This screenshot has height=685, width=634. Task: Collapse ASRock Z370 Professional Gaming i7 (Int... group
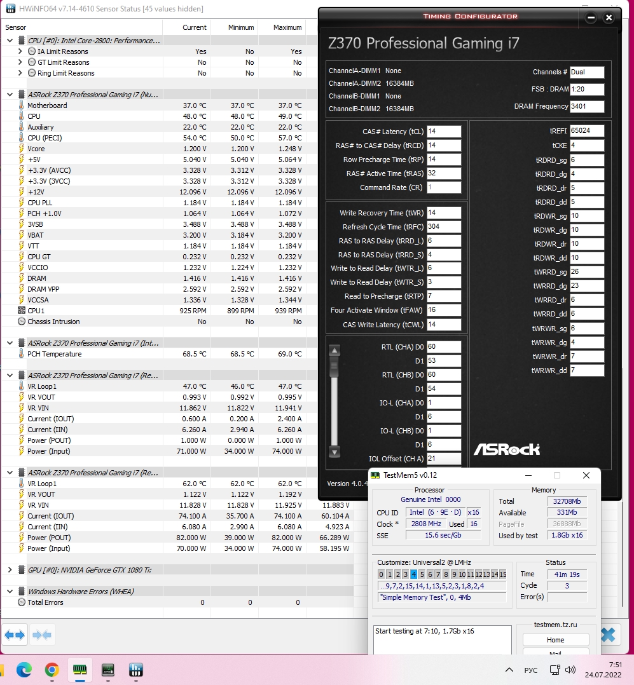pyautogui.click(x=10, y=343)
